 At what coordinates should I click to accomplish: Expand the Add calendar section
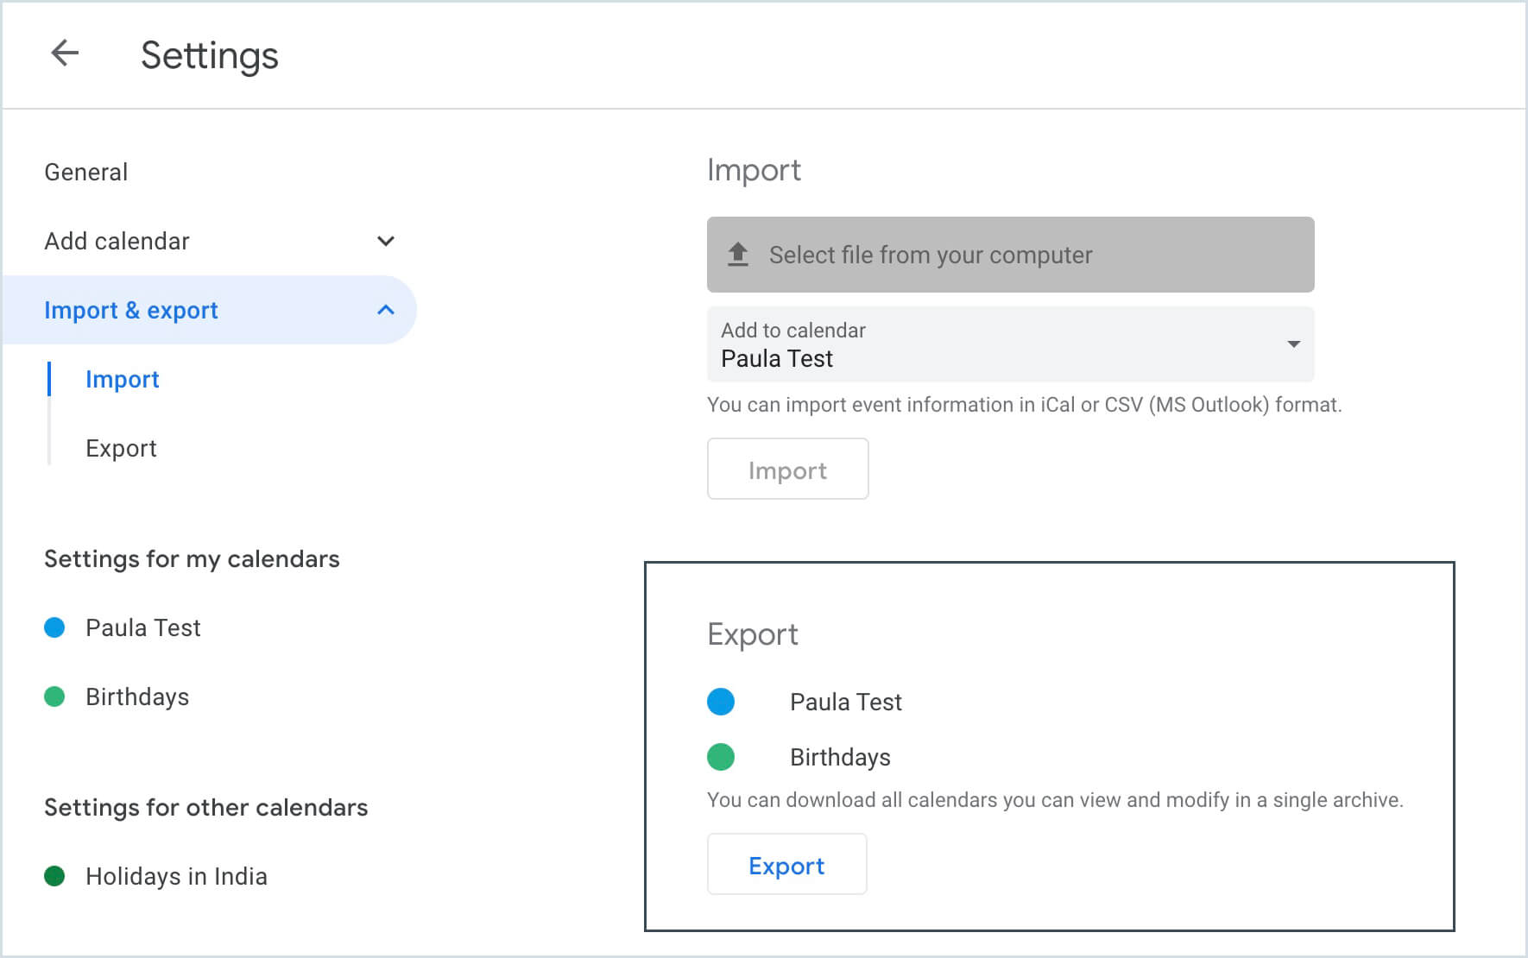386,241
